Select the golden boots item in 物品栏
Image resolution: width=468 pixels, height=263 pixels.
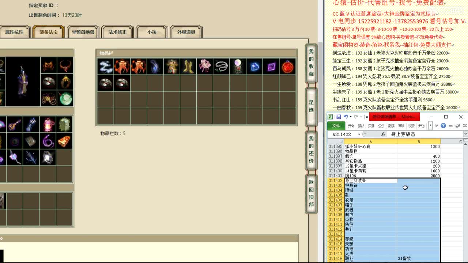tap(189, 66)
